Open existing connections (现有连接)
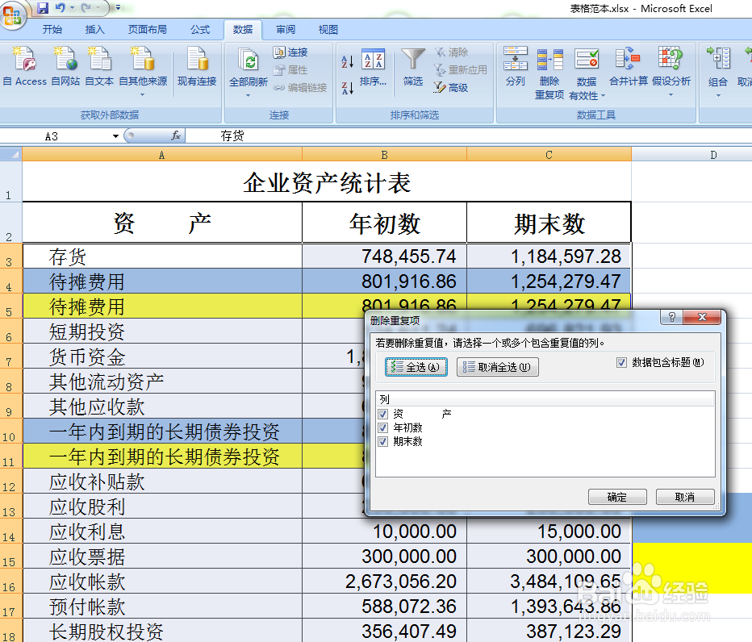Image resolution: width=752 pixels, height=642 pixels. pos(197,66)
